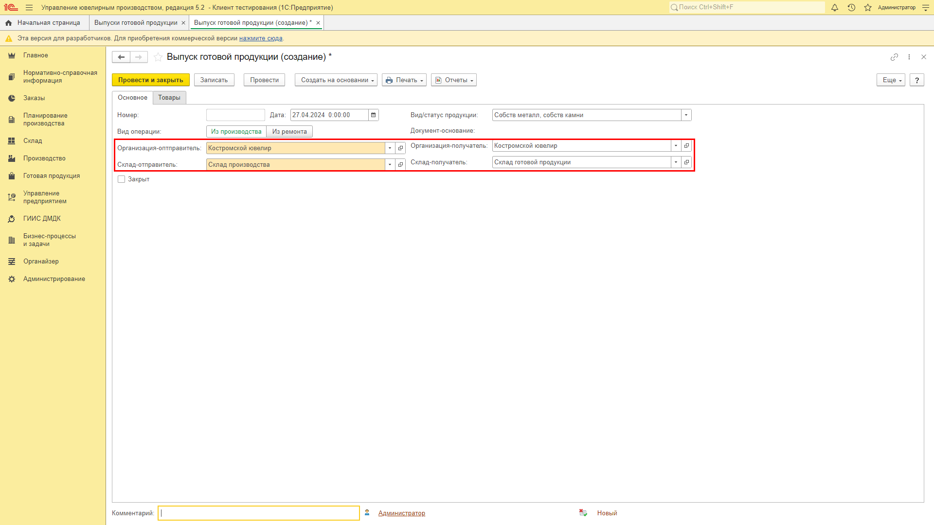Expand Вид/статус продукции dropdown
The image size is (934, 525).
pos(686,115)
